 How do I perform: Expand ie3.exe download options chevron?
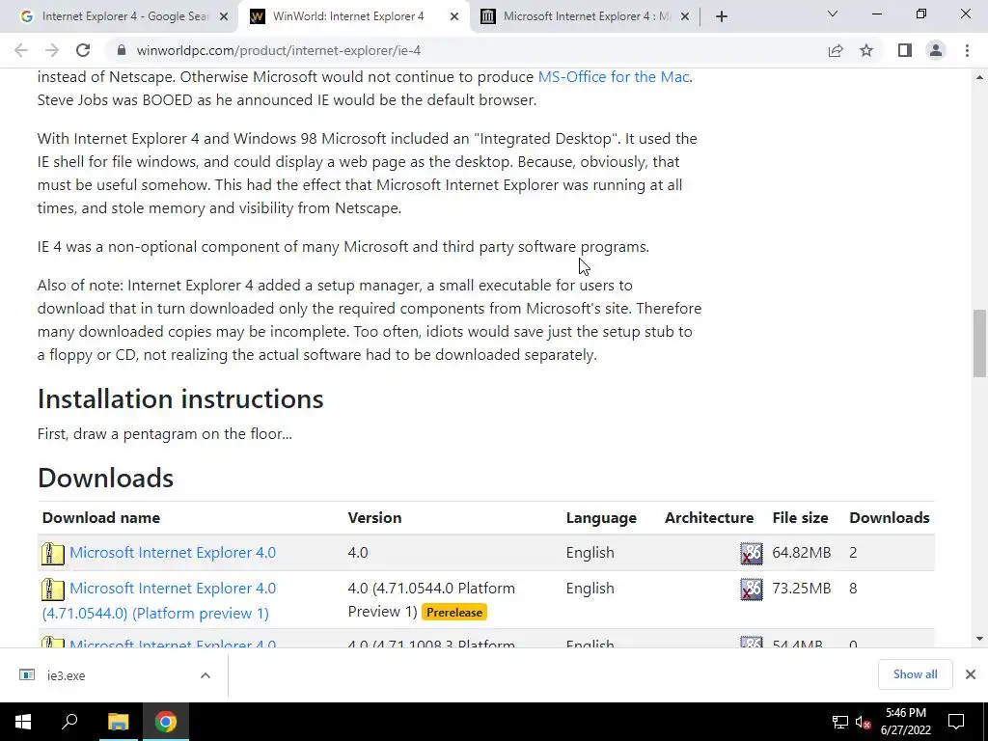206,675
